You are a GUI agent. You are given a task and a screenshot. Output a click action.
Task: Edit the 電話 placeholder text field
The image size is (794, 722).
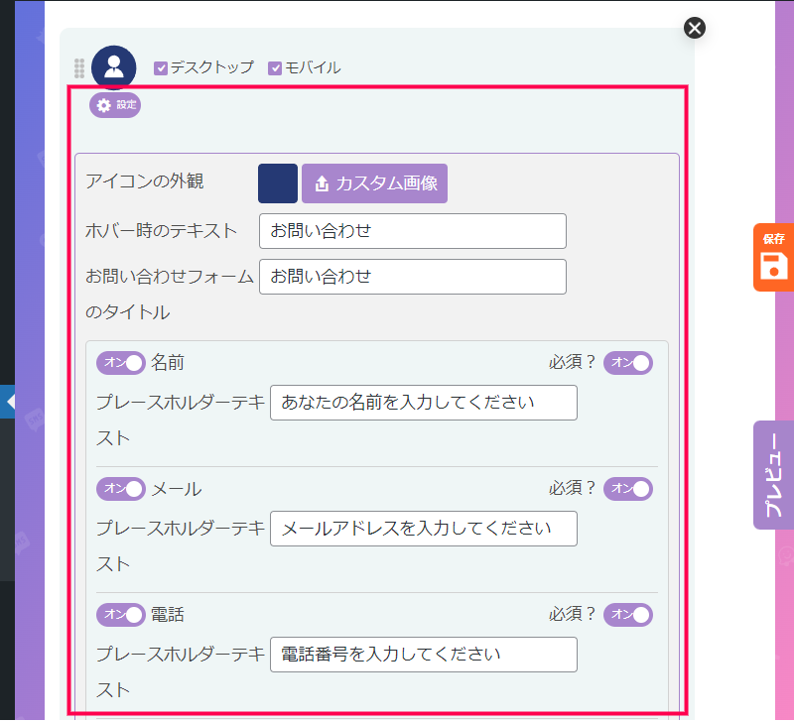click(424, 655)
